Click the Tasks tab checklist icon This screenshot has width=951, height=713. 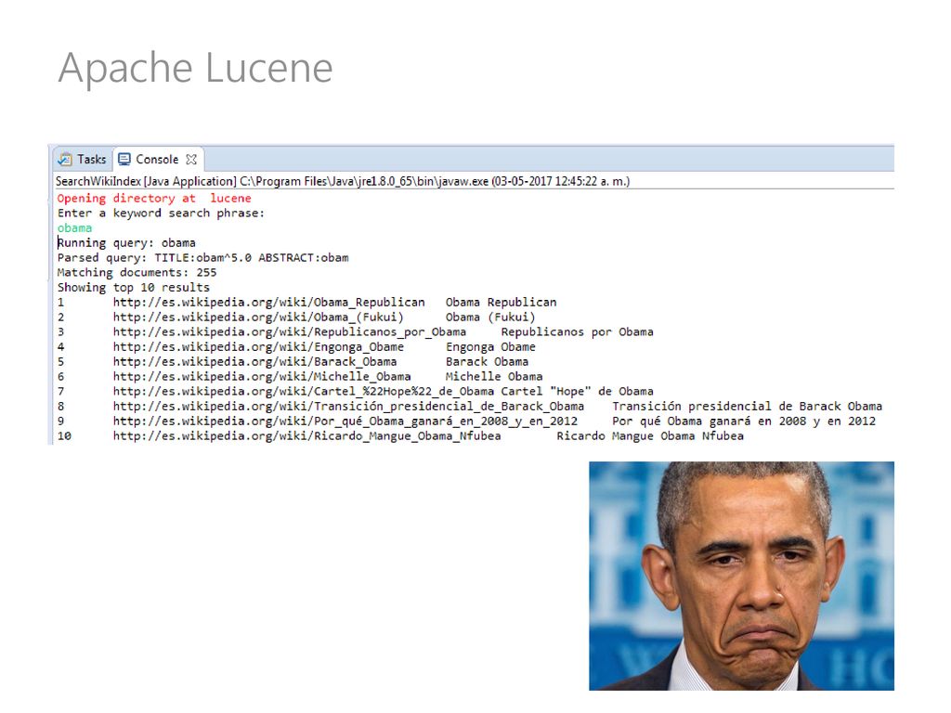pyautogui.click(x=64, y=160)
